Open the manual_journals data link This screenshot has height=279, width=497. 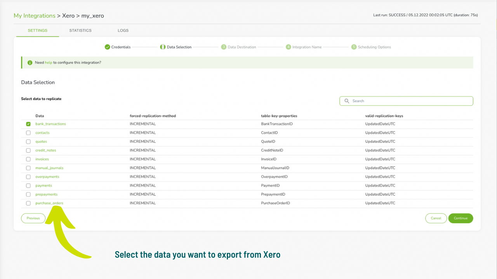(x=49, y=168)
